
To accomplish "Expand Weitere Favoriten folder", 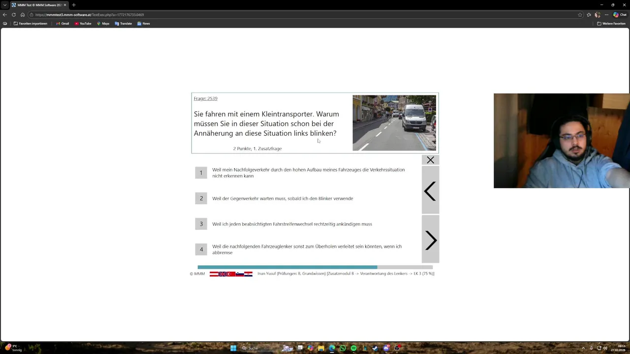I will [x=611, y=24].
